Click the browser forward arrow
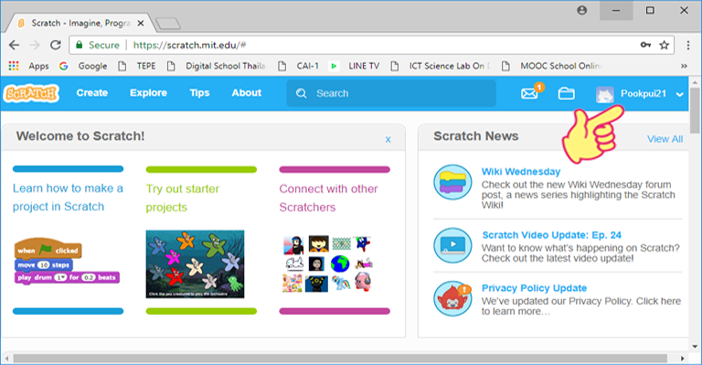Image resolution: width=702 pixels, height=365 pixels. (x=35, y=45)
